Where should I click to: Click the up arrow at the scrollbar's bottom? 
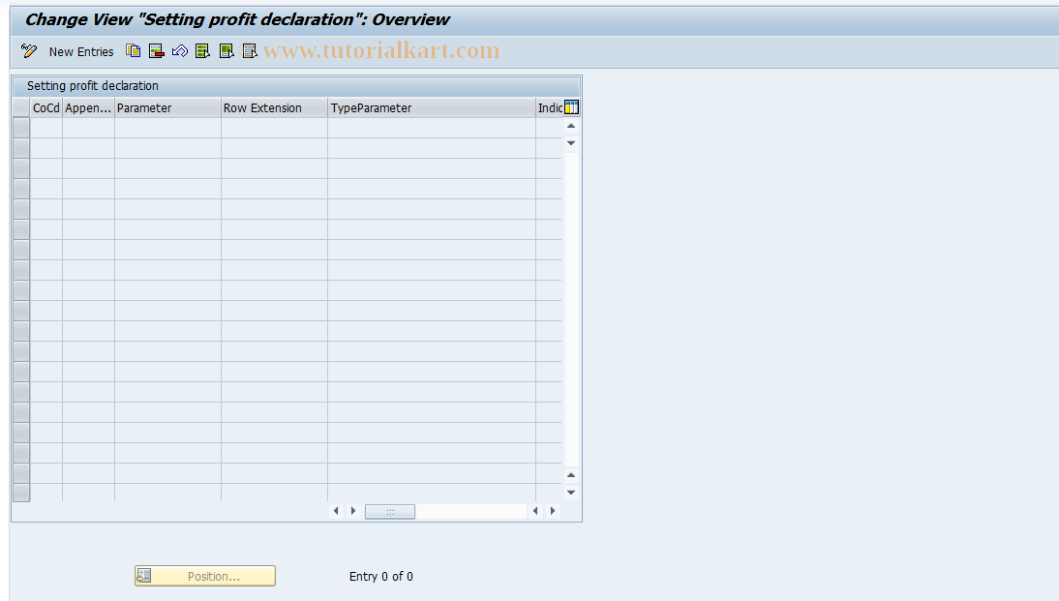(571, 475)
